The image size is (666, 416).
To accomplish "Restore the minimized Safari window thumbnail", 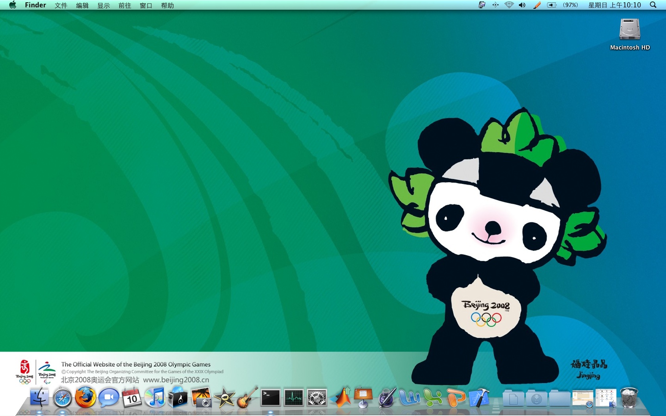I will click(583, 398).
